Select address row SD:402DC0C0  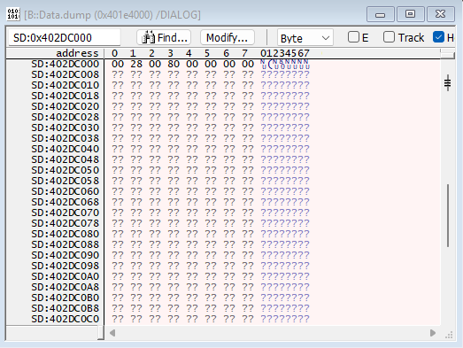[66, 319]
